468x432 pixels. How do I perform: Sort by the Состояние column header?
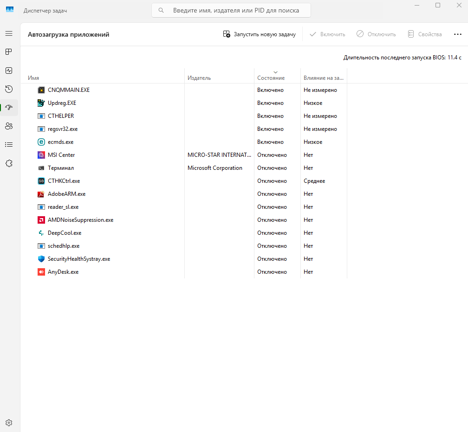click(271, 78)
